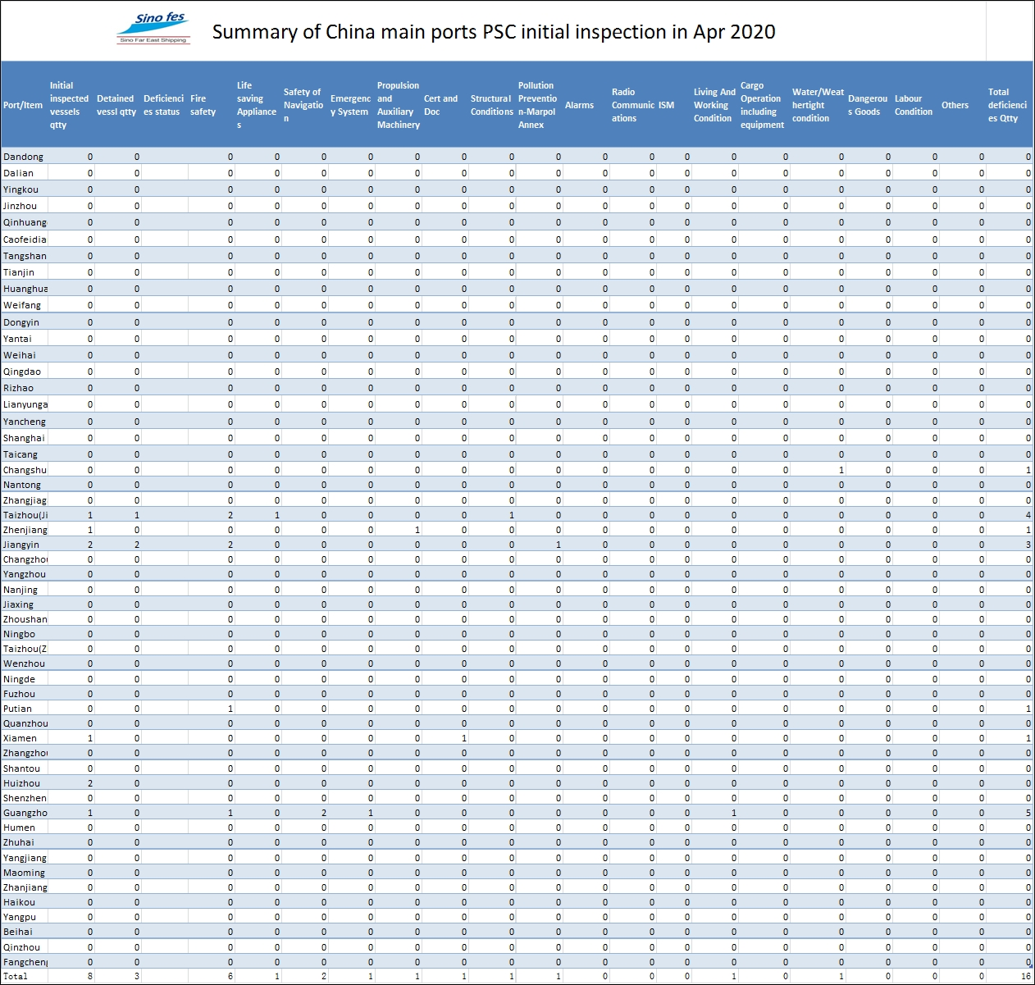1035x985 pixels.
Task: Select the 'Safety of Navigation' header
Action: [x=303, y=105]
